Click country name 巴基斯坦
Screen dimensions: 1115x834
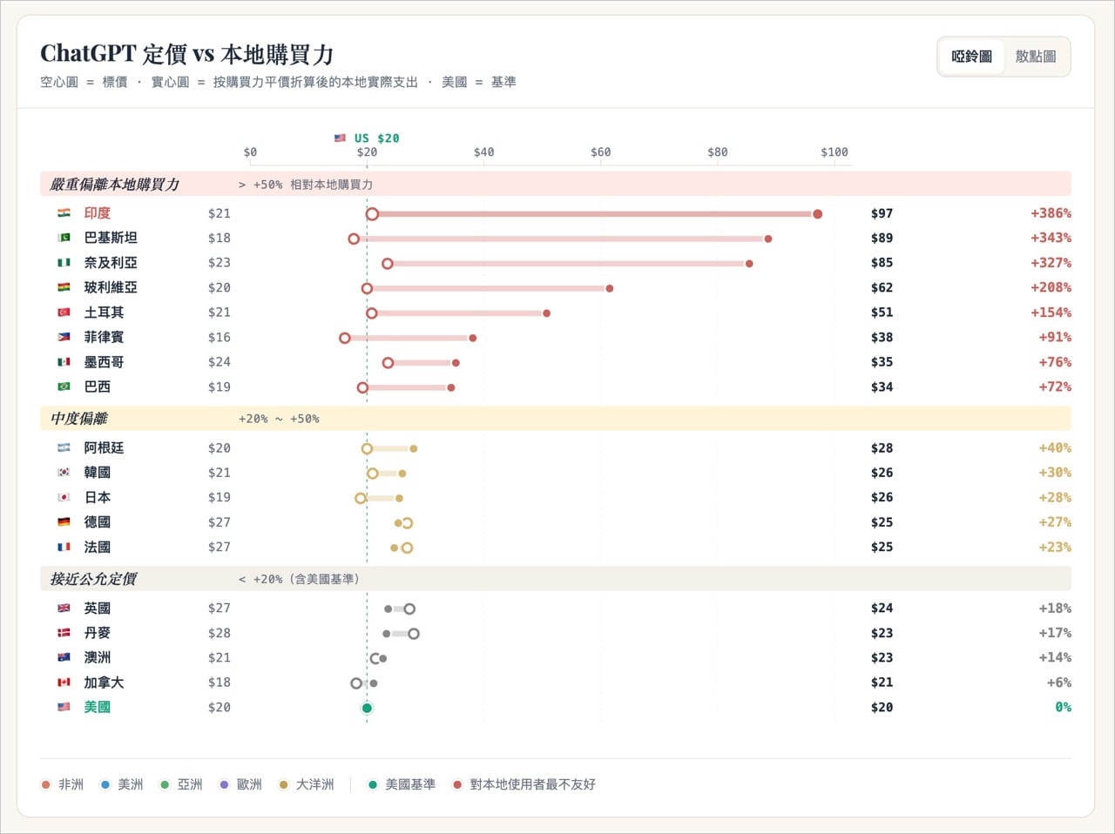coord(111,238)
